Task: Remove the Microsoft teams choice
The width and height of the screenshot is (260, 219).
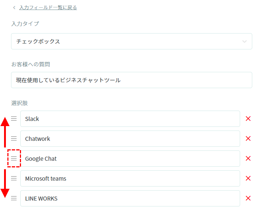Action: coord(248,178)
